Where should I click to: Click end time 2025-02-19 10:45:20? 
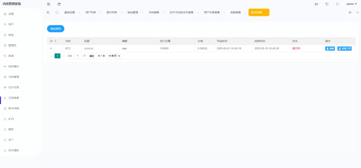click(x=267, y=49)
